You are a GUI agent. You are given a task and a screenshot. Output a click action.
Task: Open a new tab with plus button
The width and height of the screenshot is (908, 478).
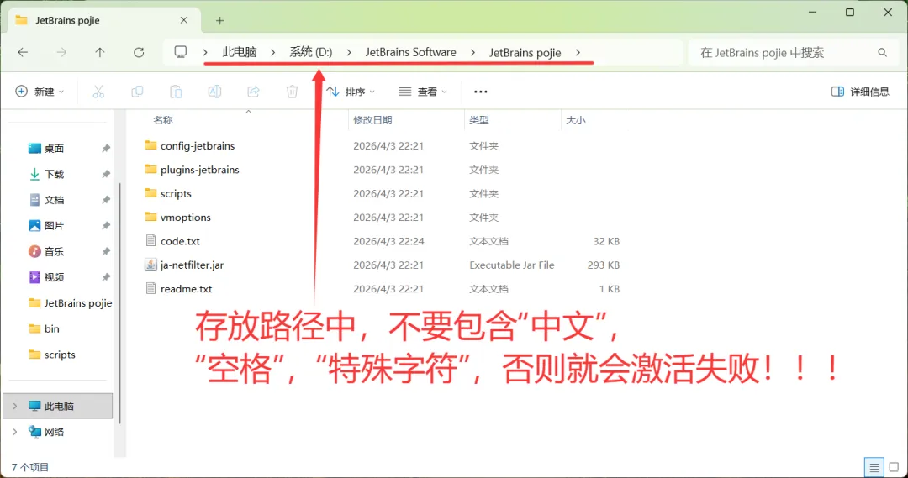coord(219,21)
